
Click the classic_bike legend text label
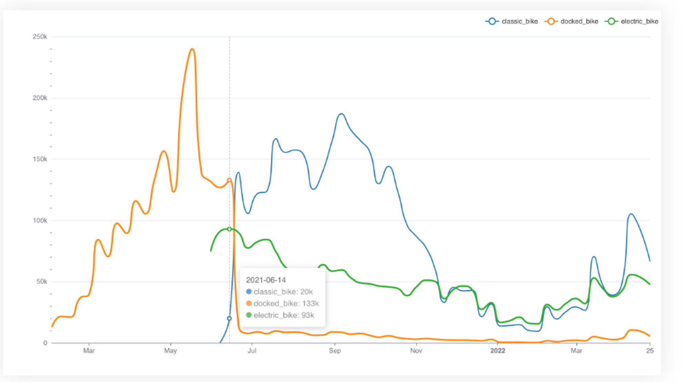point(520,21)
